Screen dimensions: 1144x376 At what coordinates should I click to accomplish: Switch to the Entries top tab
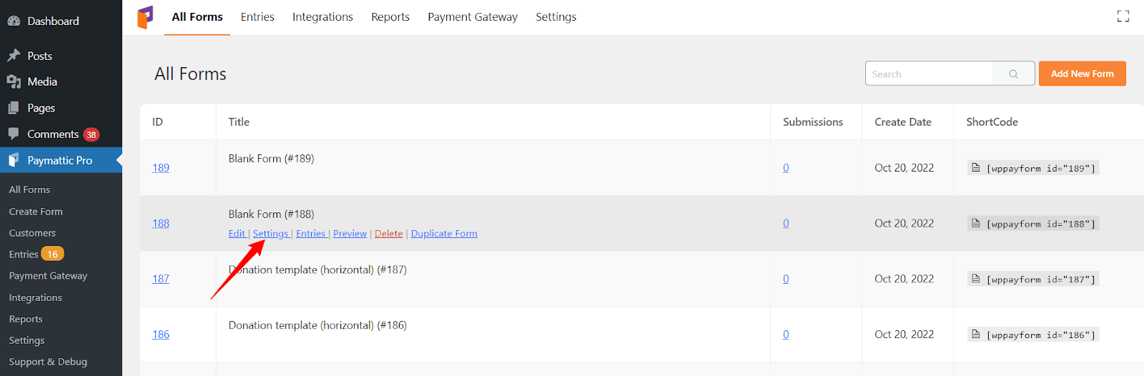pos(257,17)
